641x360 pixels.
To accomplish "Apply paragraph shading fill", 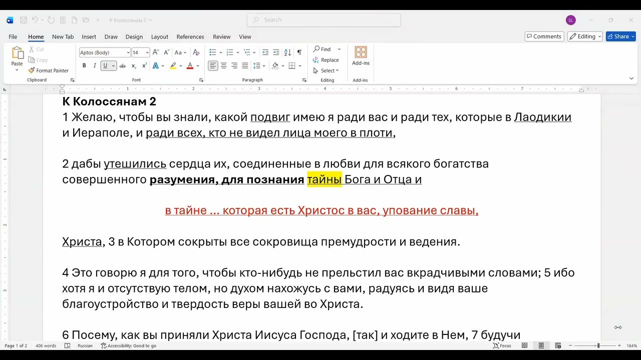I will (275, 65).
